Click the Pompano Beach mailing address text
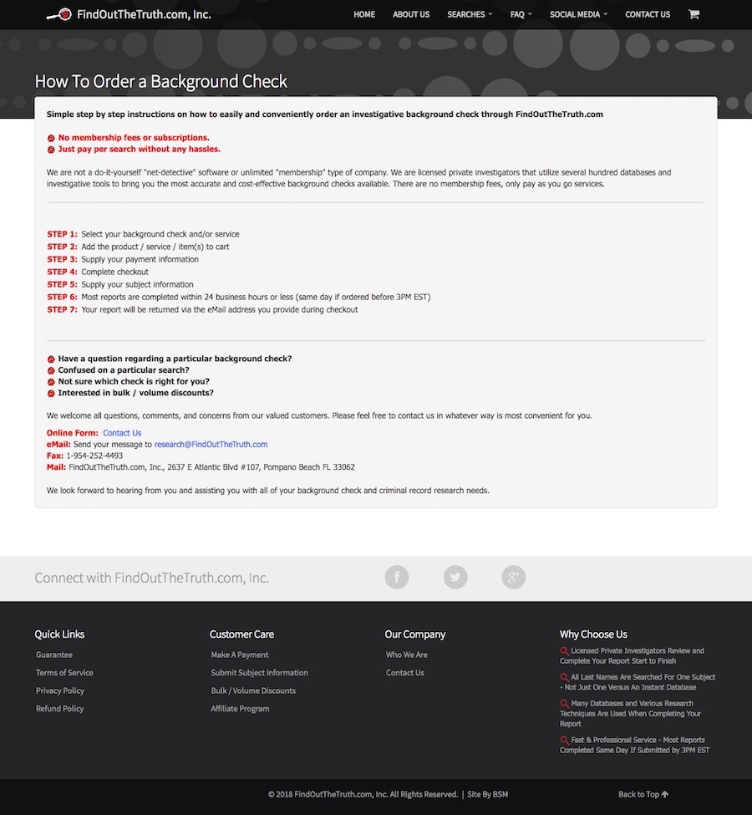The image size is (752, 815). [212, 467]
